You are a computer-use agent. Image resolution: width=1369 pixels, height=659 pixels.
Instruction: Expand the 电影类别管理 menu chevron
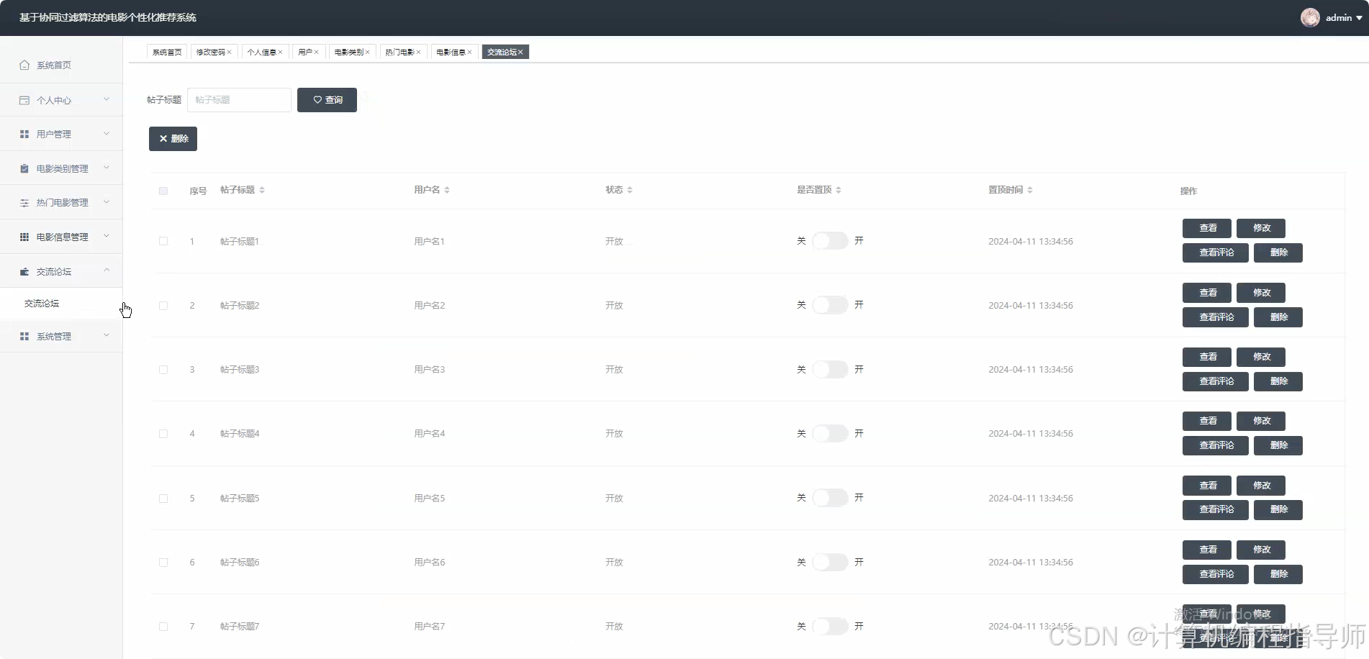point(107,168)
